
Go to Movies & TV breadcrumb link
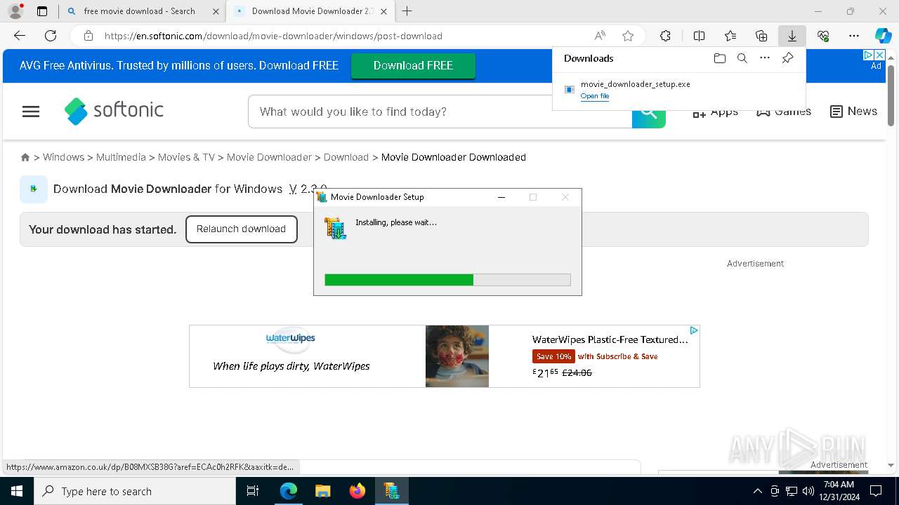click(186, 157)
